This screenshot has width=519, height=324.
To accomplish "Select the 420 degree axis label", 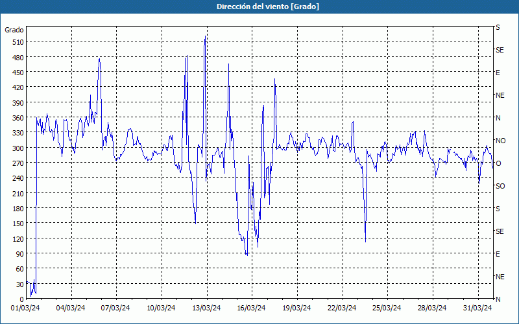I will click(18, 87).
